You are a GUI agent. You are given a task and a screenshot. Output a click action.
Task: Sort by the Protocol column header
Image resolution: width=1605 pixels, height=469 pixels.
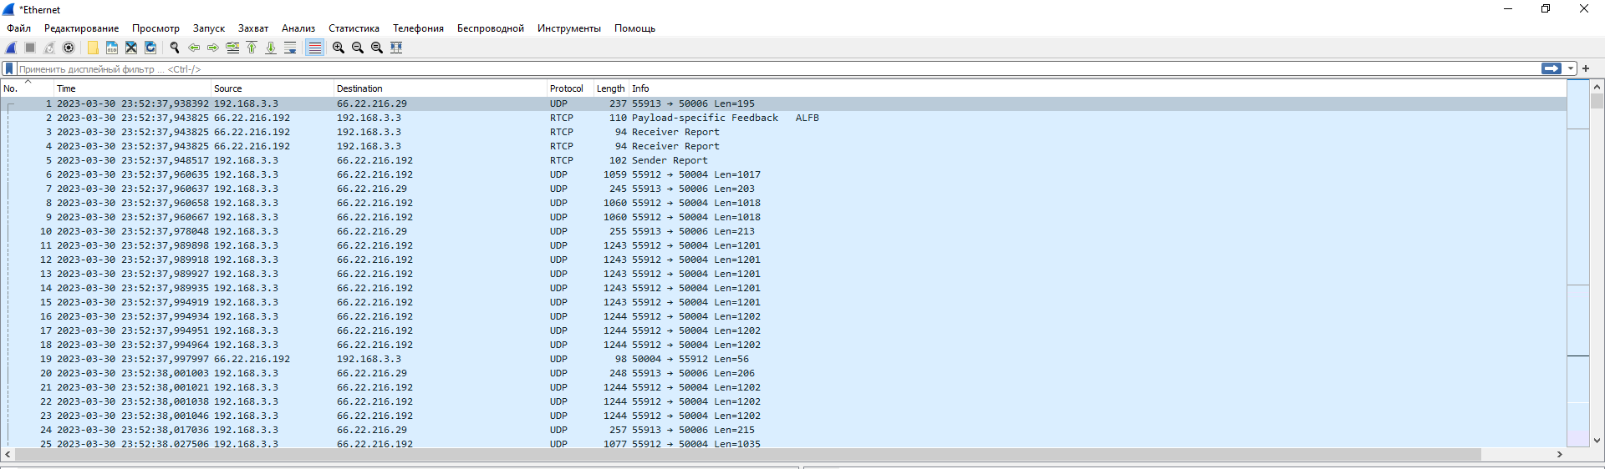point(570,88)
